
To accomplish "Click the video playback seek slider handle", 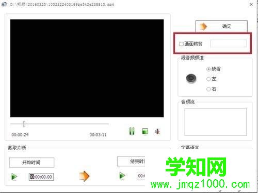I will pyautogui.click(x=24, y=124).
